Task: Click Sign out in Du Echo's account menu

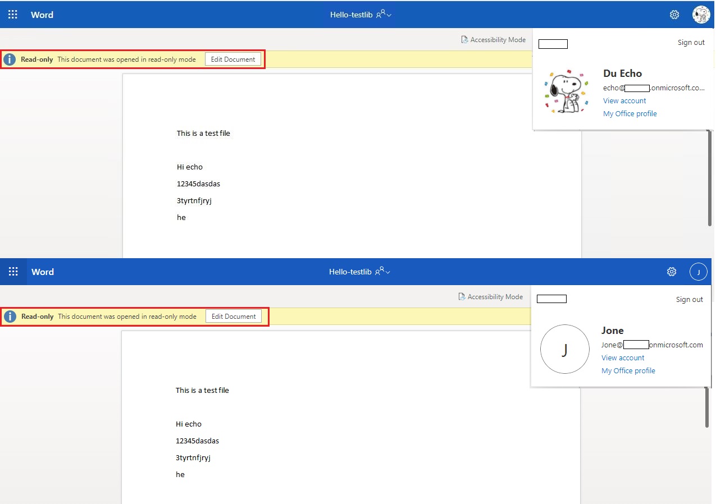Action: [x=690, y=42]
